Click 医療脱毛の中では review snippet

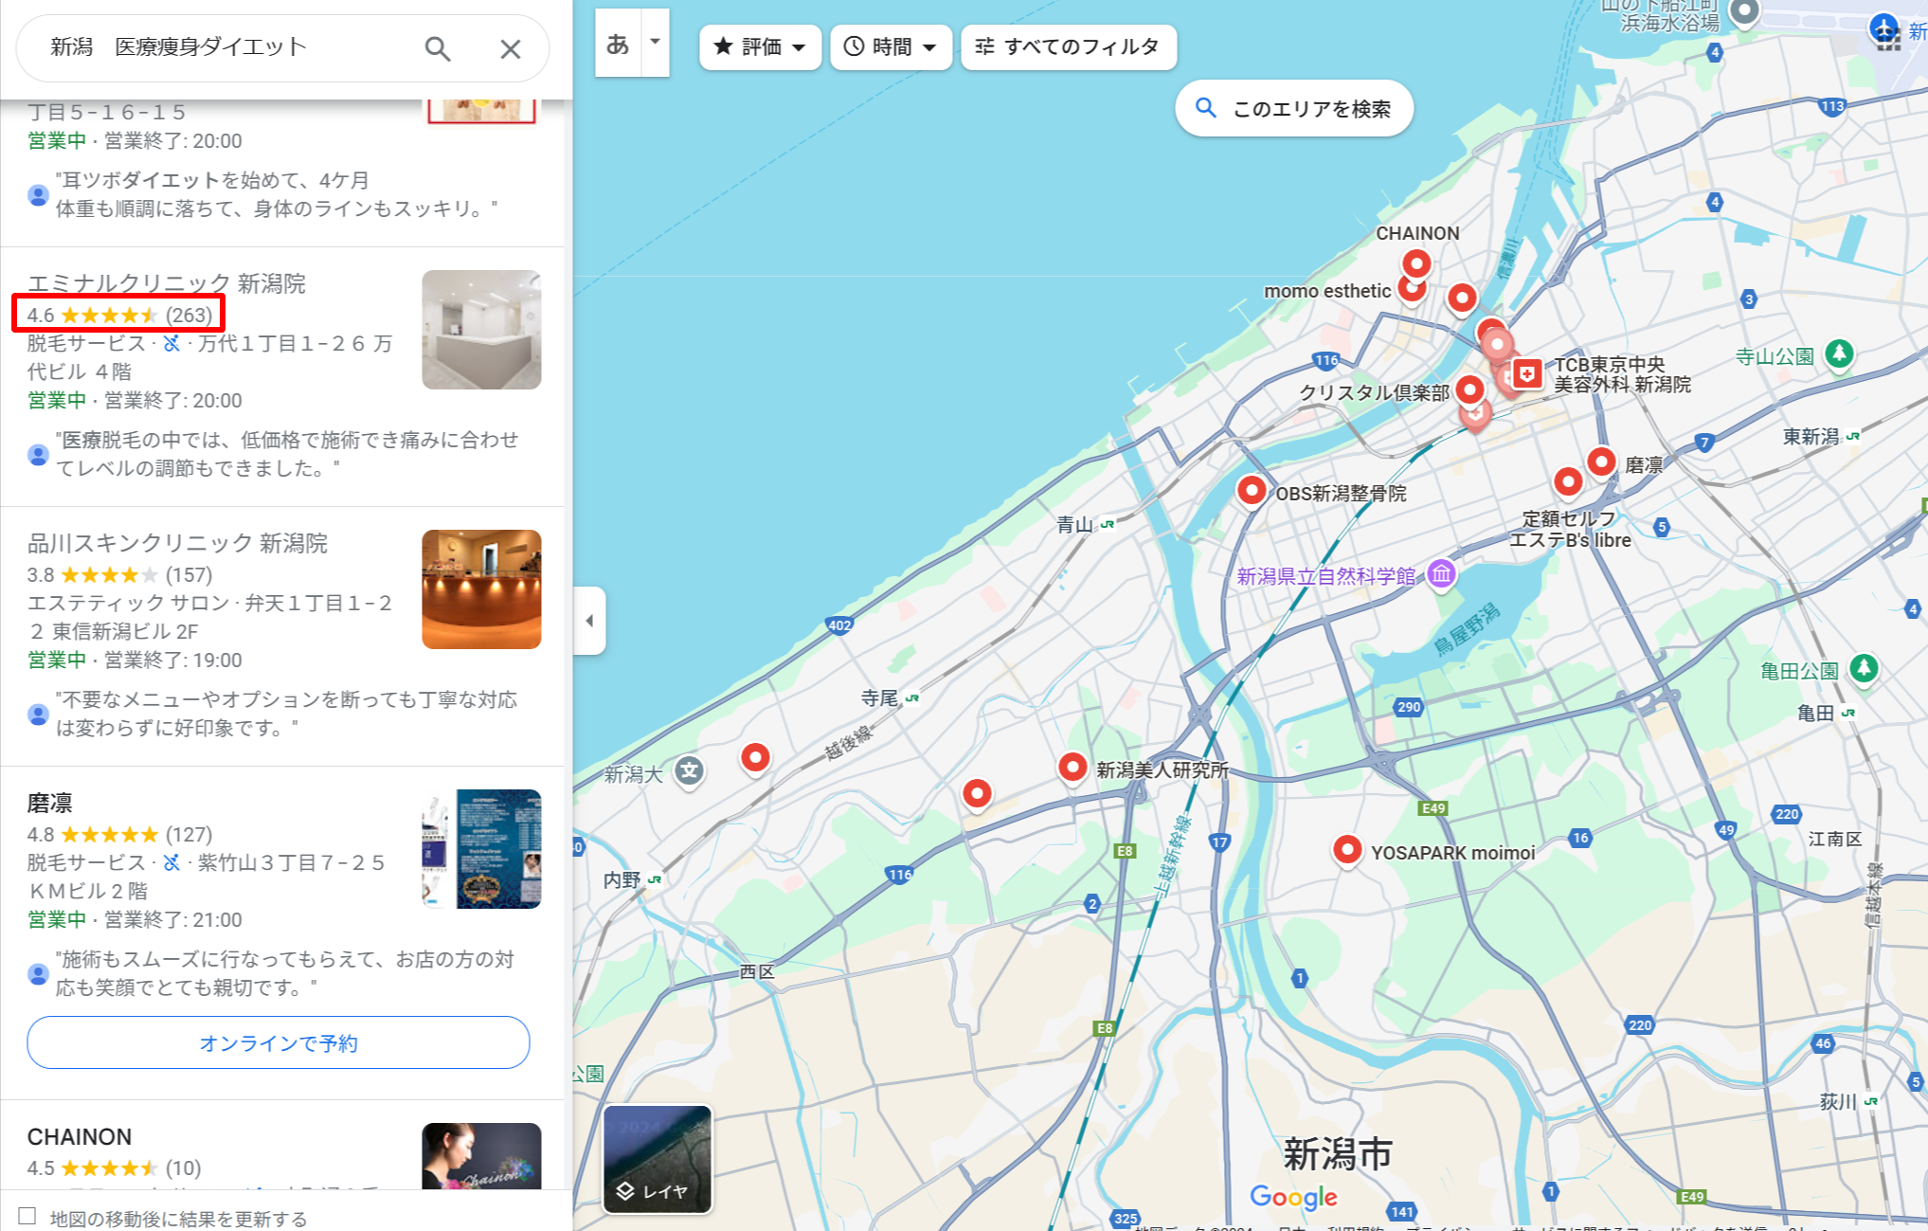tap(287, 454)
